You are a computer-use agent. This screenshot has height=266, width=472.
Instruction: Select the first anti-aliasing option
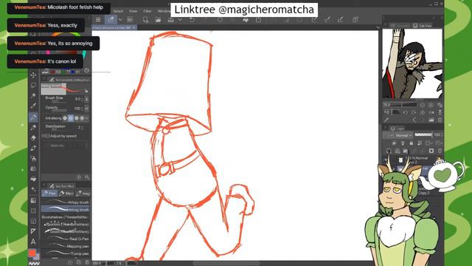65,118
